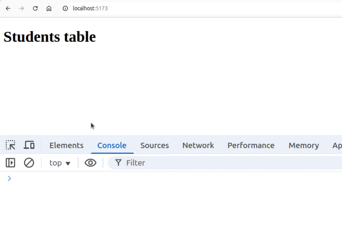
Task: Reload the localhost page
Action: pos(35,8)
